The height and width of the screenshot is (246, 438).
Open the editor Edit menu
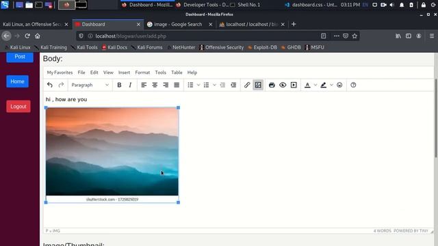click(x=94, y=72)
